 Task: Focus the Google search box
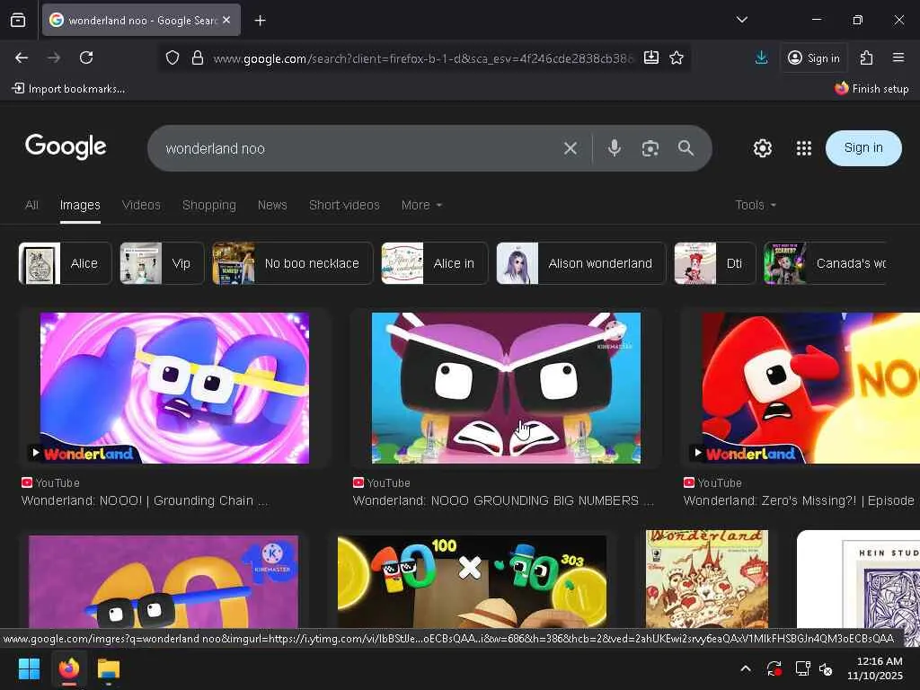click(358, 148)
